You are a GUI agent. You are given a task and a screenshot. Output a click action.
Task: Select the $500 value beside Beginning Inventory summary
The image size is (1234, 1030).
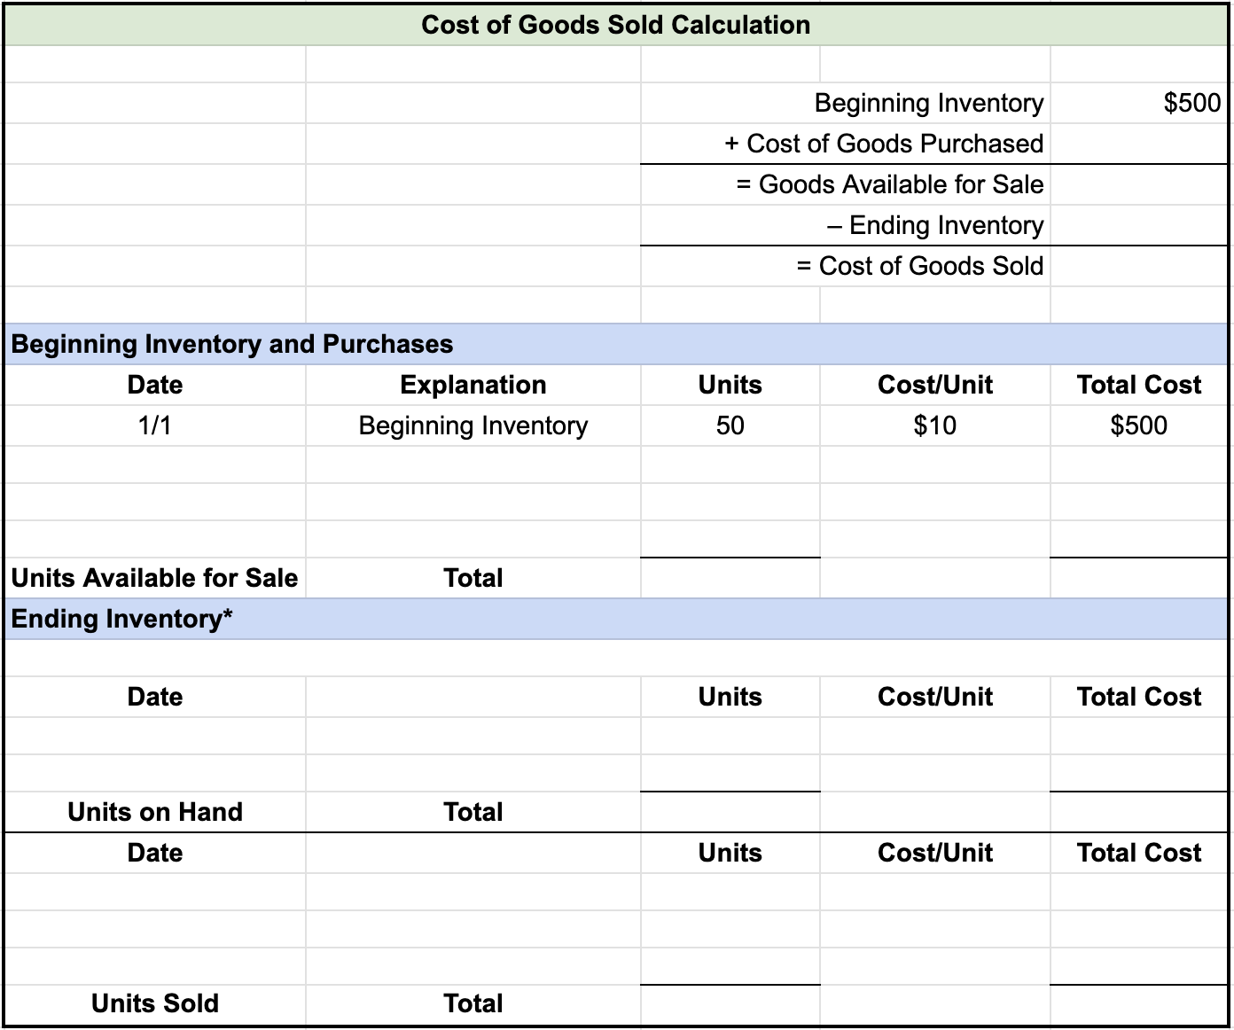coord(1192,103)
